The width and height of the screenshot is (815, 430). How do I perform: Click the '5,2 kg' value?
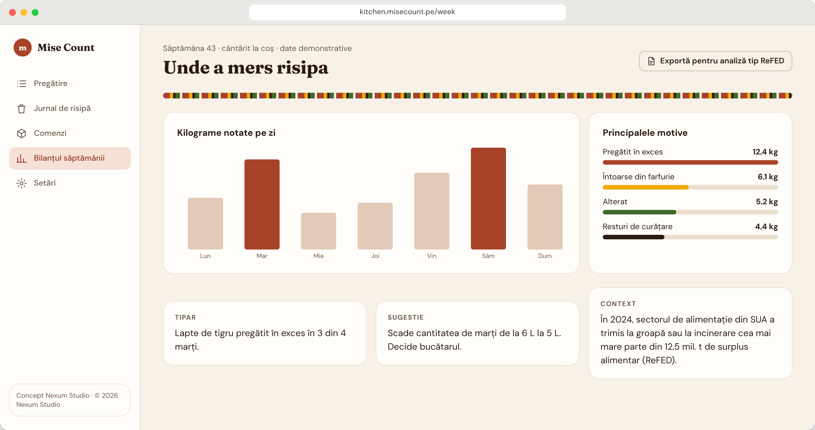coord(767,202)
